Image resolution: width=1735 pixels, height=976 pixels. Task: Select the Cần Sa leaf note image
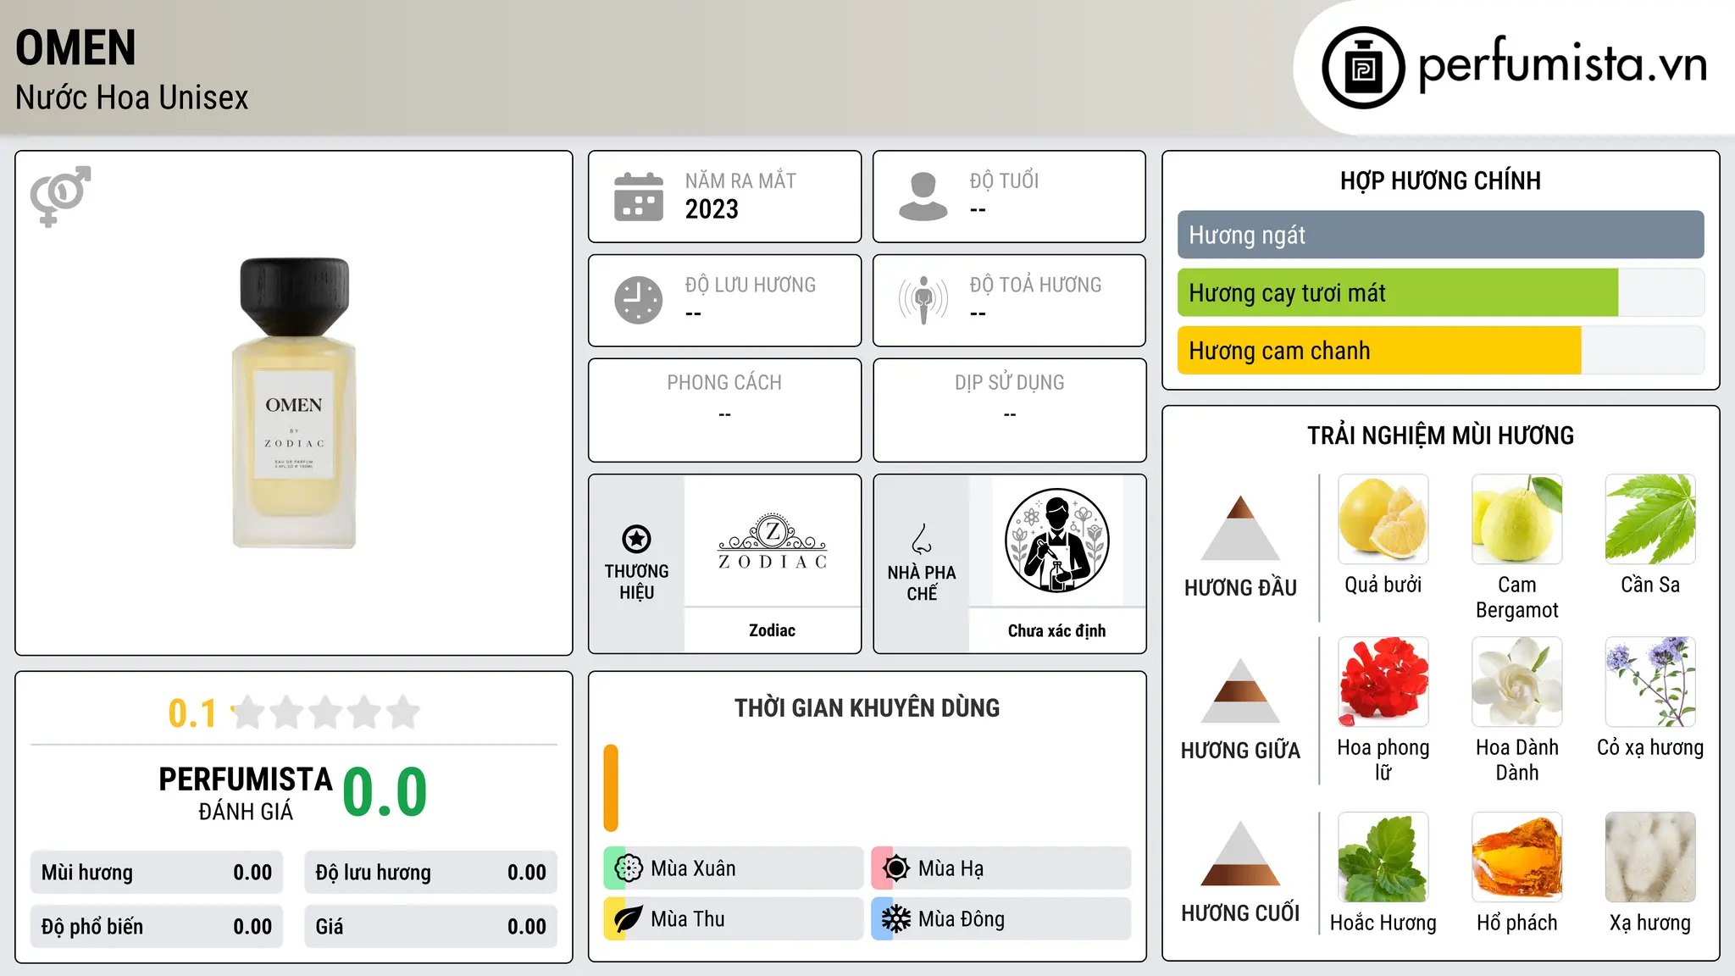point(1650,519)
